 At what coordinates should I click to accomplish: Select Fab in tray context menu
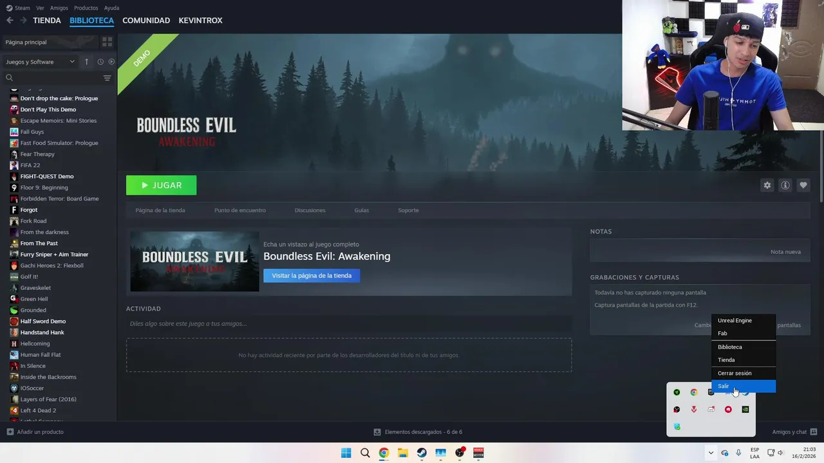(744, 333)
